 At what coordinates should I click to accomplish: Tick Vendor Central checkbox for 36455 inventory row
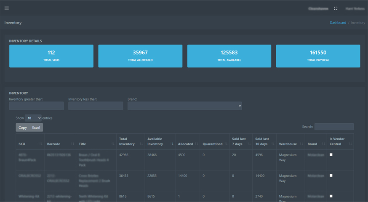click(x=331, y=175)
